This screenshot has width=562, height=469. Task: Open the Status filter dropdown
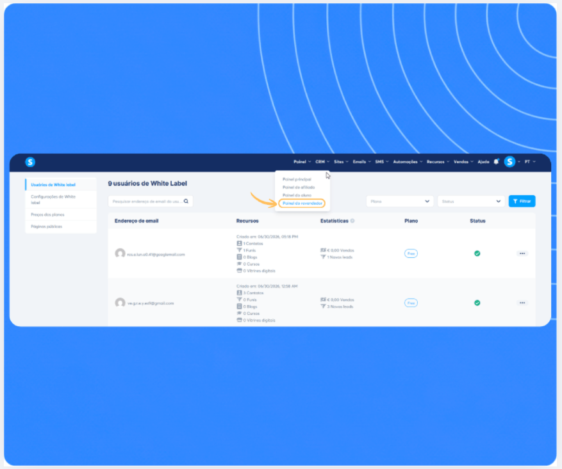point(471,201)
